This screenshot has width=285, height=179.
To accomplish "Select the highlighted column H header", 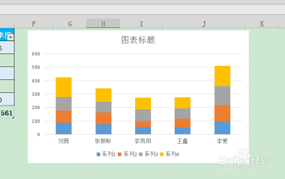I will [103, 24].
